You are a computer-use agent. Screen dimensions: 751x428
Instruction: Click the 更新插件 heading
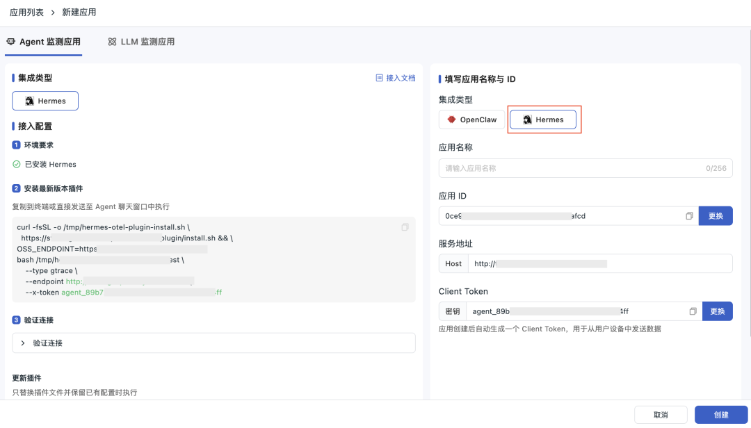(x=27, y=378)
